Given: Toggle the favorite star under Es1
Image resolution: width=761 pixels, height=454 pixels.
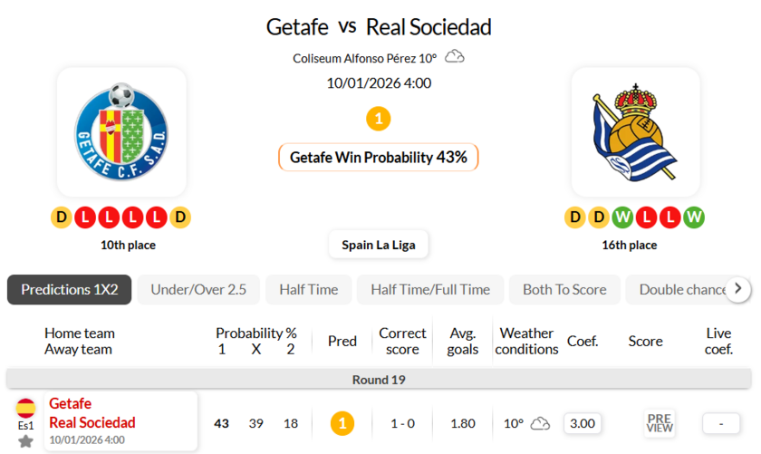Looking at the screenshot, I should click(x=25, y=441).
